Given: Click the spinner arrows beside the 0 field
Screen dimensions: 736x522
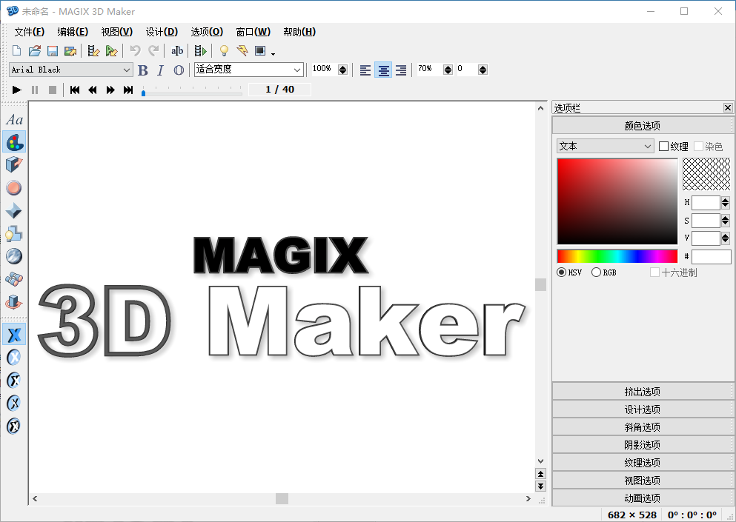Looking at the screenshot, I should pos(483,70).
